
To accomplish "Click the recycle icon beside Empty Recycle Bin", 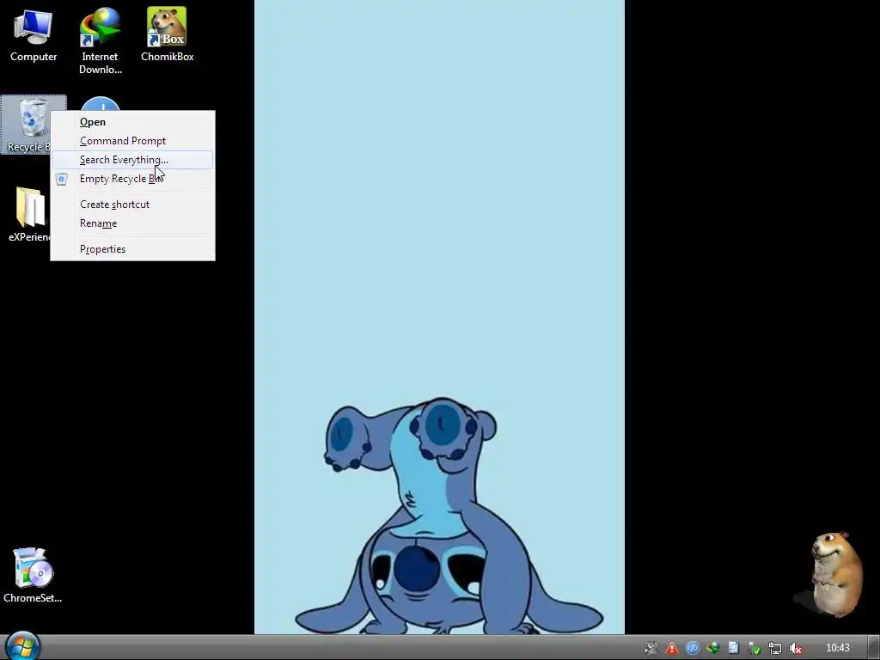I will click(62, 179).
